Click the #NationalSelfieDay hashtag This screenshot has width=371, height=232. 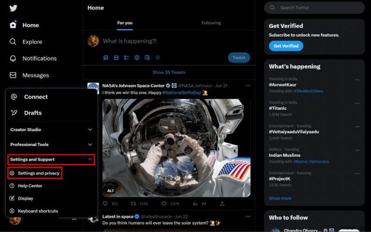(182, 92)
